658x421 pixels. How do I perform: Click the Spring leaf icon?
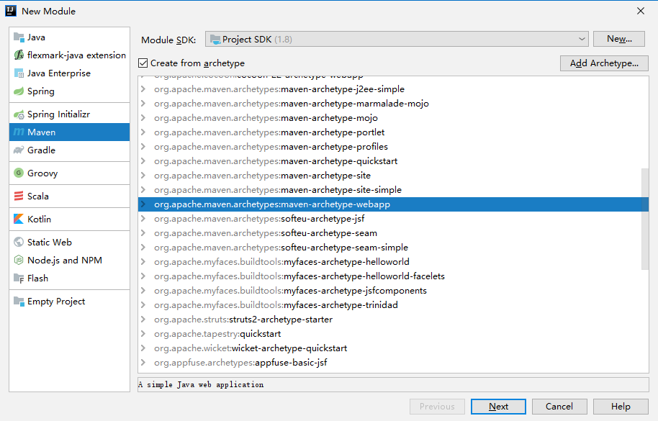point(19,91)
